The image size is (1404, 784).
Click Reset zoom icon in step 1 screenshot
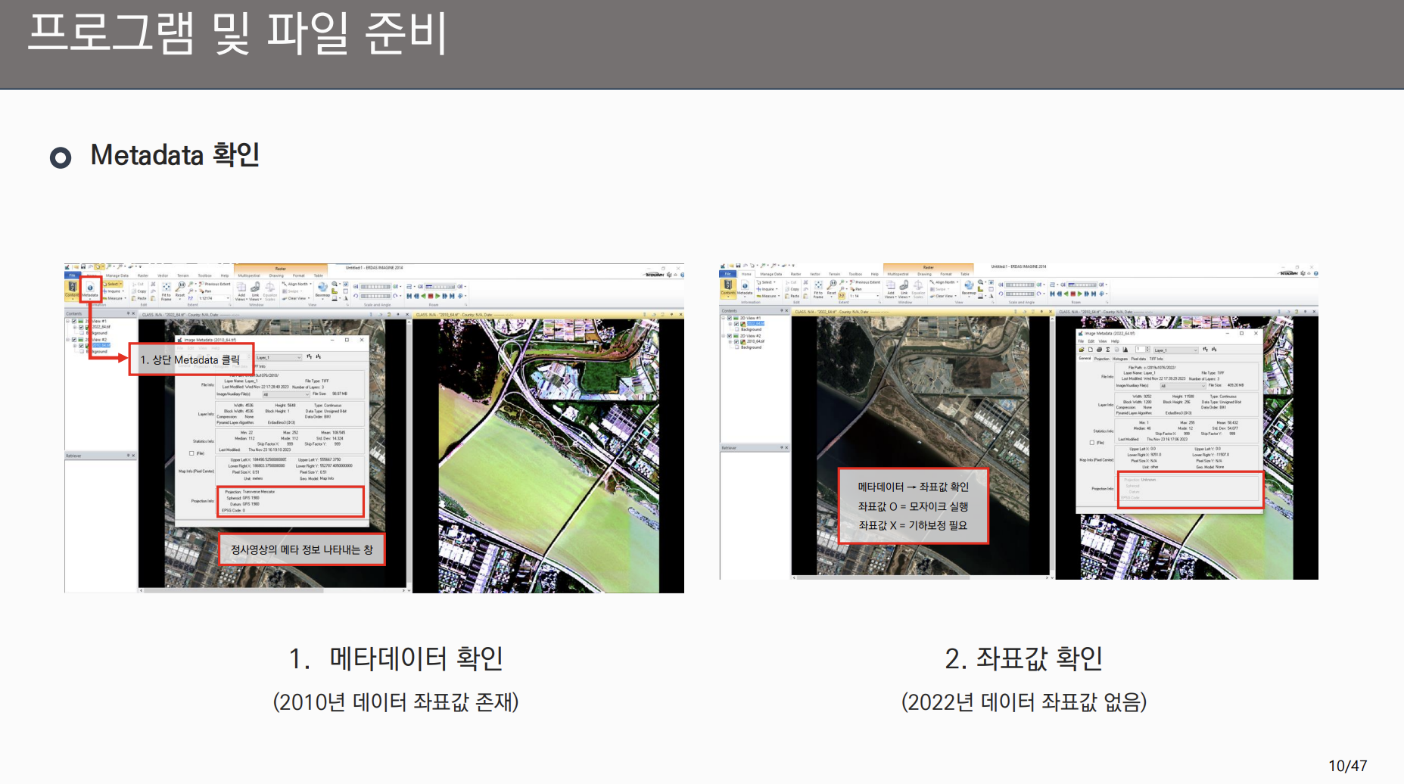coord(180,287)
